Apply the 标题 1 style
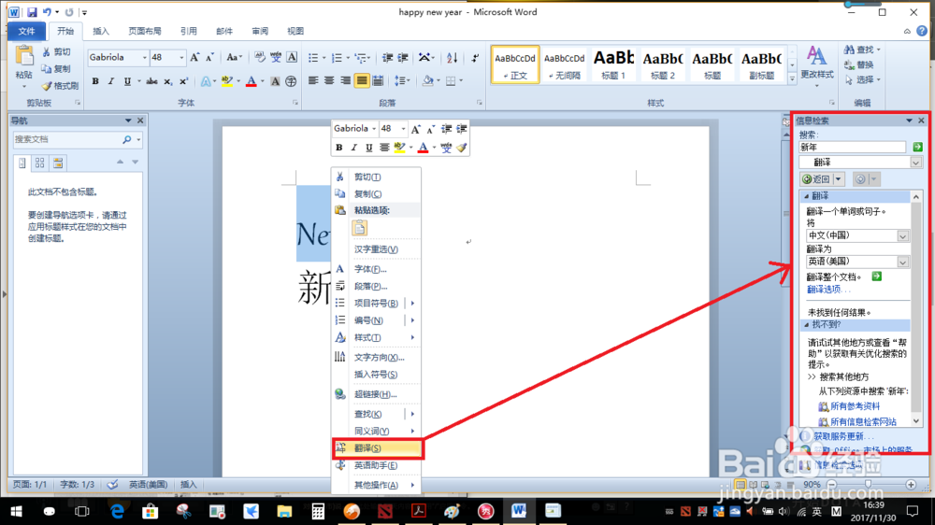Image resolution: width=935 pixels, height=525 pixels. [x=613, y=64]
